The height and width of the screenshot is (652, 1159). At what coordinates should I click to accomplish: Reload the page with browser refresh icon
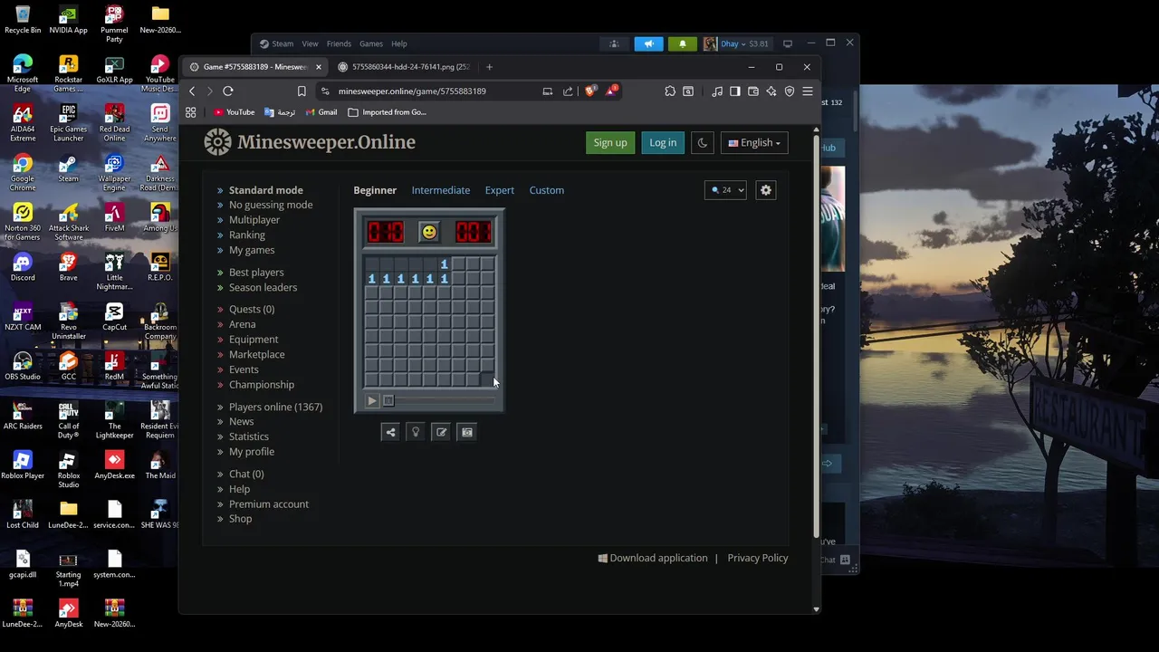228,91
